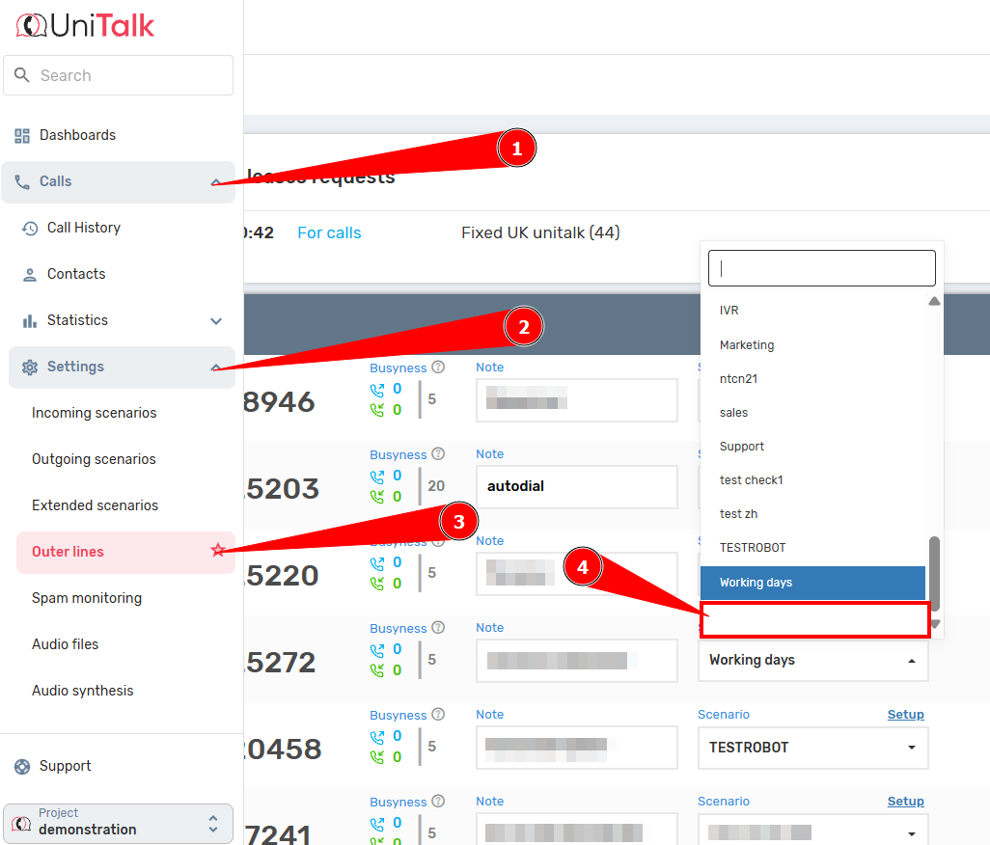Click the UniTalk logo

[x=85, y=25]
